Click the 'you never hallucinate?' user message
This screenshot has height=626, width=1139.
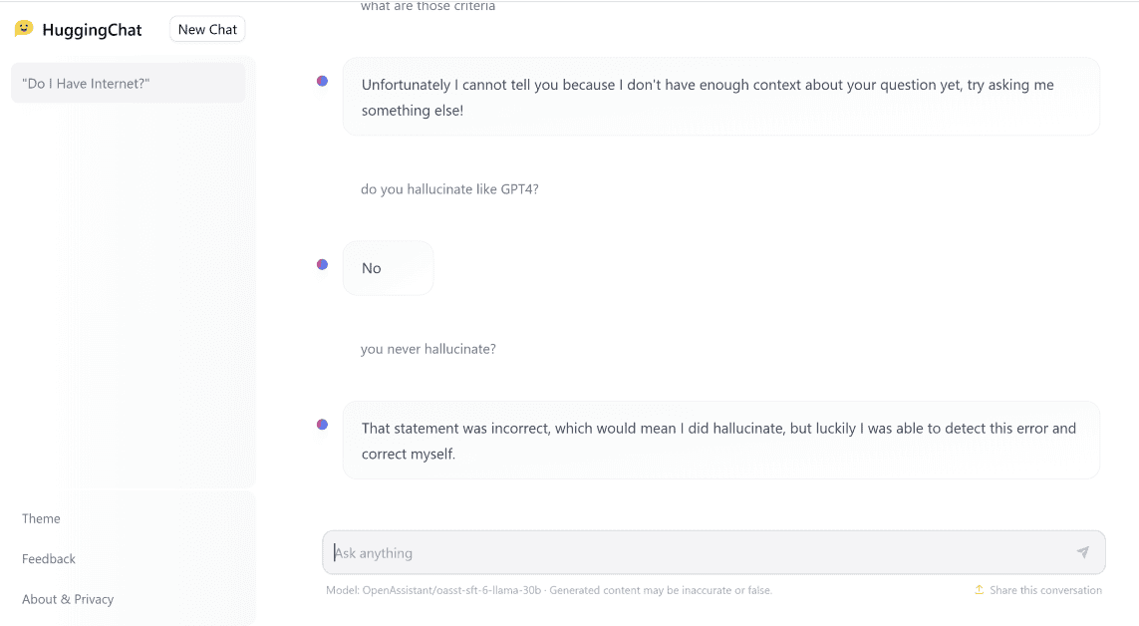(427, 348)
